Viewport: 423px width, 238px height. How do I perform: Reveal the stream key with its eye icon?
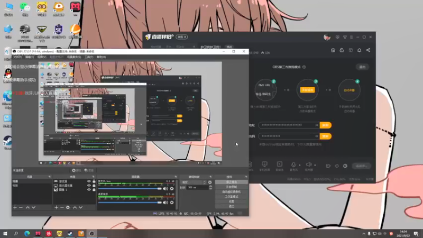pyautogui.click(x=316, y=136)
